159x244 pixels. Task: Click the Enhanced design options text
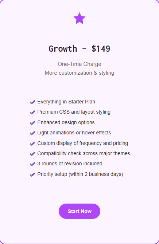point(66,122)
